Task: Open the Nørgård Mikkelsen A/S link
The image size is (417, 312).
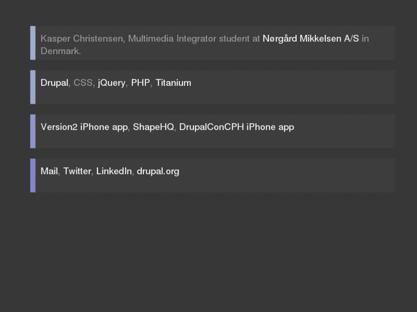Action: pyautogui.click(x=310, y=39)
